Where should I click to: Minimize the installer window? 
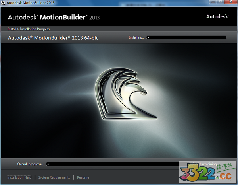[x=213, y=2]
